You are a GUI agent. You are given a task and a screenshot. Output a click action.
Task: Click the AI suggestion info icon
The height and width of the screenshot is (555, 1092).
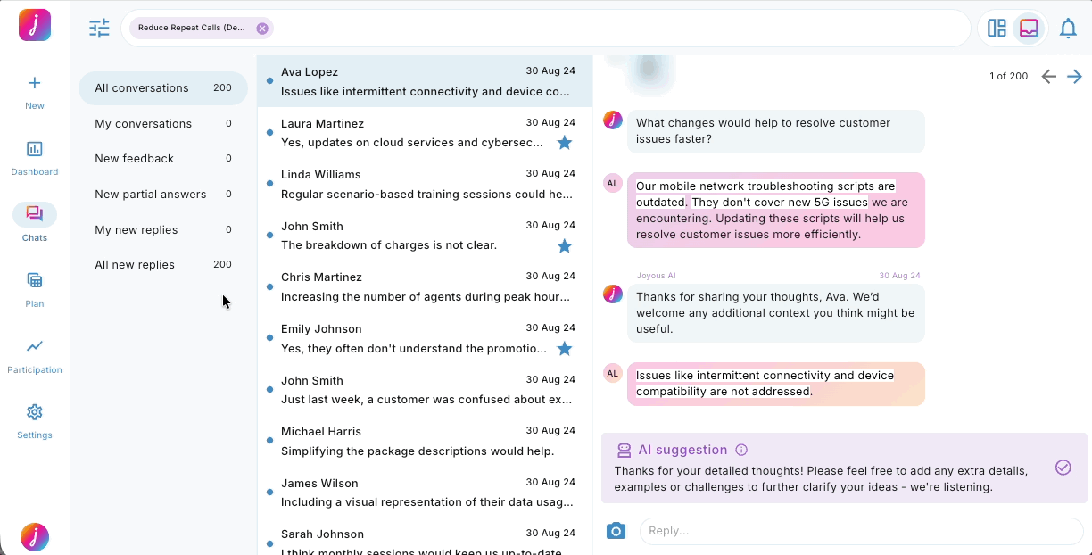click(741, 450)
